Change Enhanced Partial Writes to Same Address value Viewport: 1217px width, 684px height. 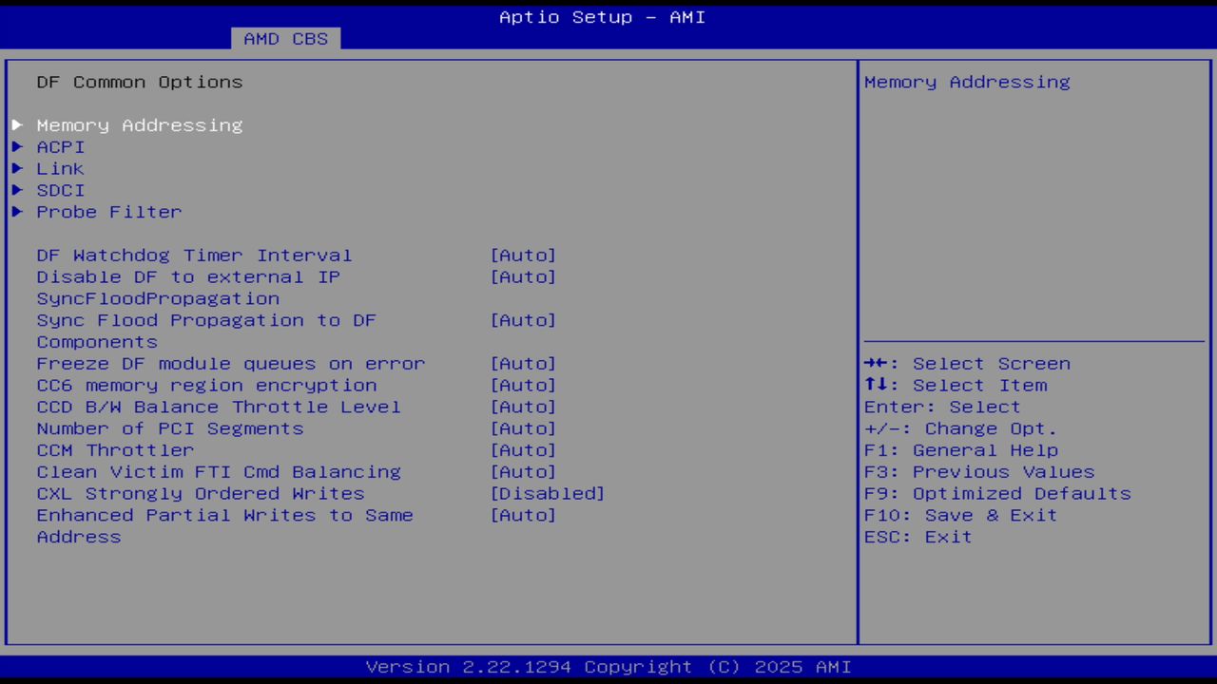[x=523, y=516]
